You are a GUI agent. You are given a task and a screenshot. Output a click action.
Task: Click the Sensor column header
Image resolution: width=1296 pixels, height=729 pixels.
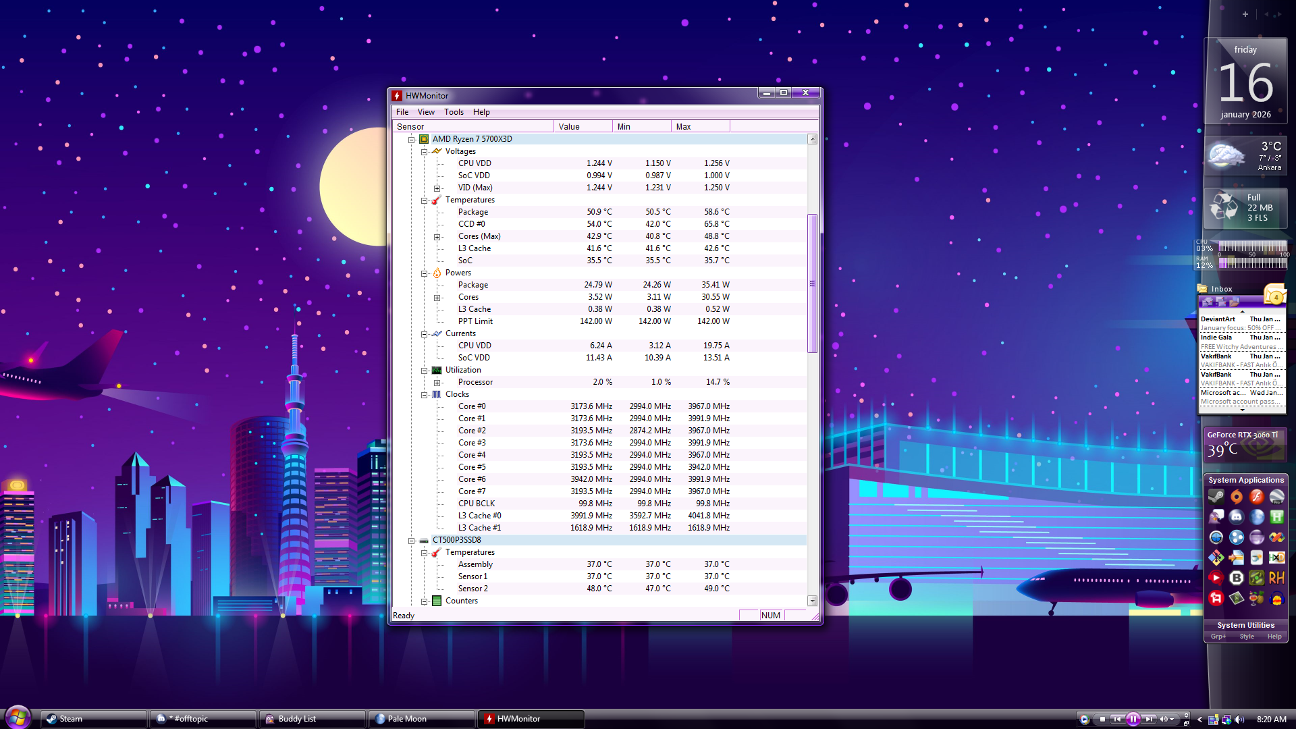pos(473,126)
